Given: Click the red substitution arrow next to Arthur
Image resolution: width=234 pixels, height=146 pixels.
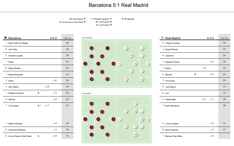Looking at the screenshot, I should [53, 81].
